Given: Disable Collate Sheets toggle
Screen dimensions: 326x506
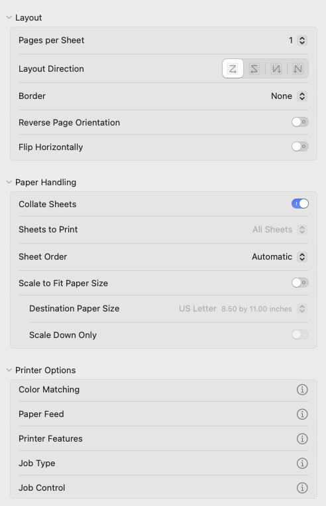Looking at the screenshot, I should [x=300, y=204].
